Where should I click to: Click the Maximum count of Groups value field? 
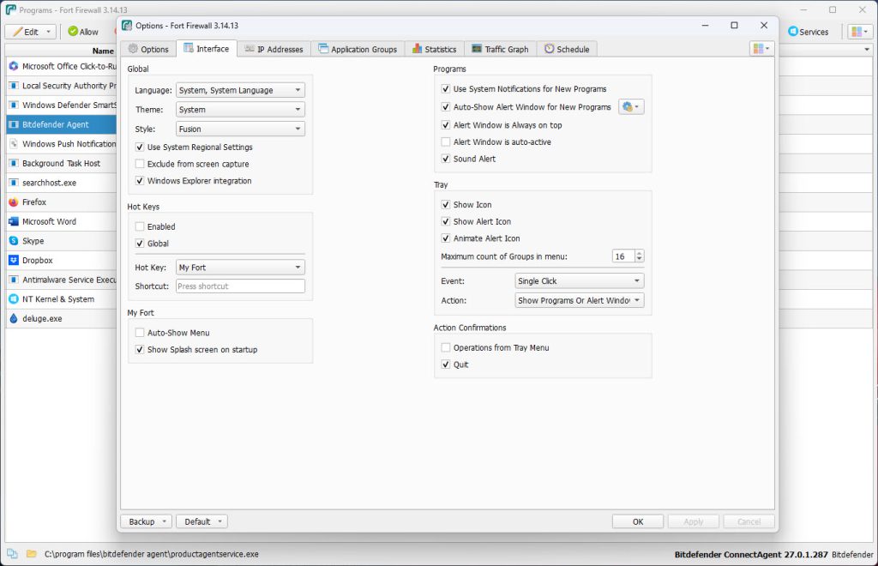[x=623, y=256]
